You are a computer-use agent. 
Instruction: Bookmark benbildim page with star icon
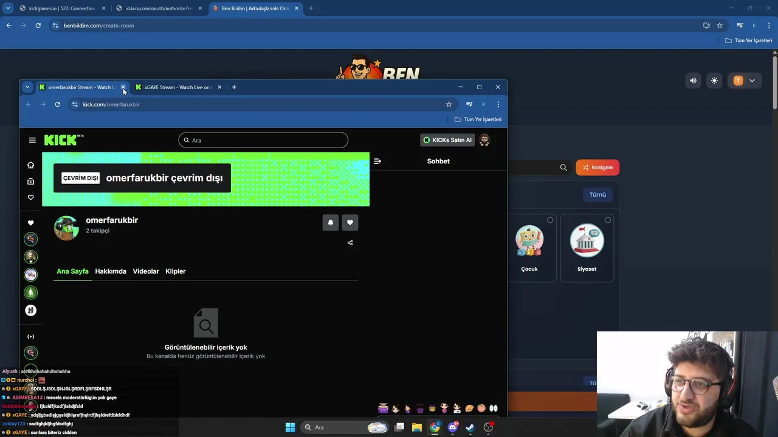720,25
